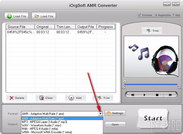
Task: Click the right trim marker triangle
Action: [x=179, y=87]
